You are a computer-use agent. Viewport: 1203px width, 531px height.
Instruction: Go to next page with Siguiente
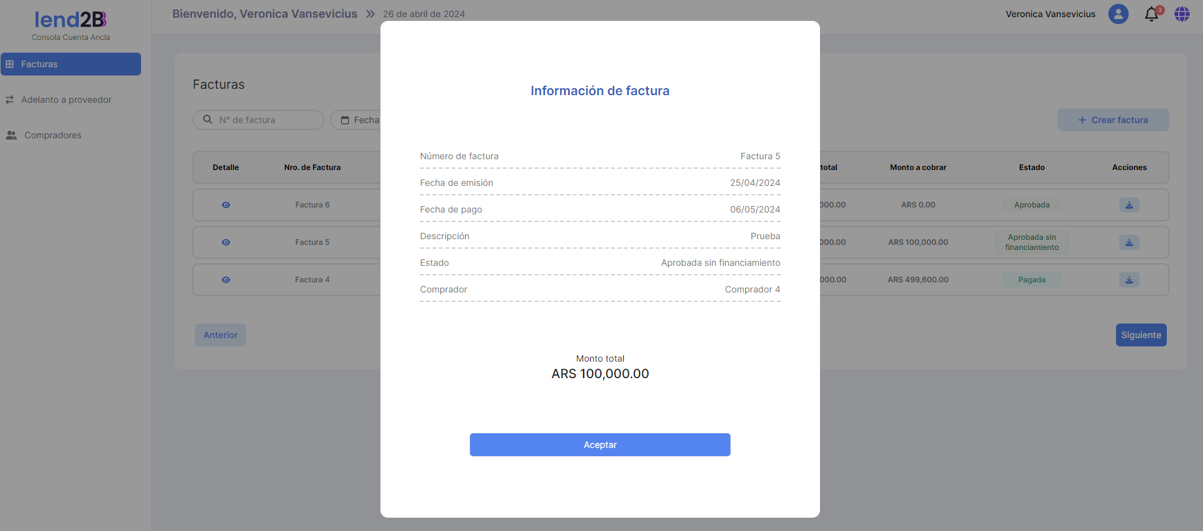point(1141,335)
